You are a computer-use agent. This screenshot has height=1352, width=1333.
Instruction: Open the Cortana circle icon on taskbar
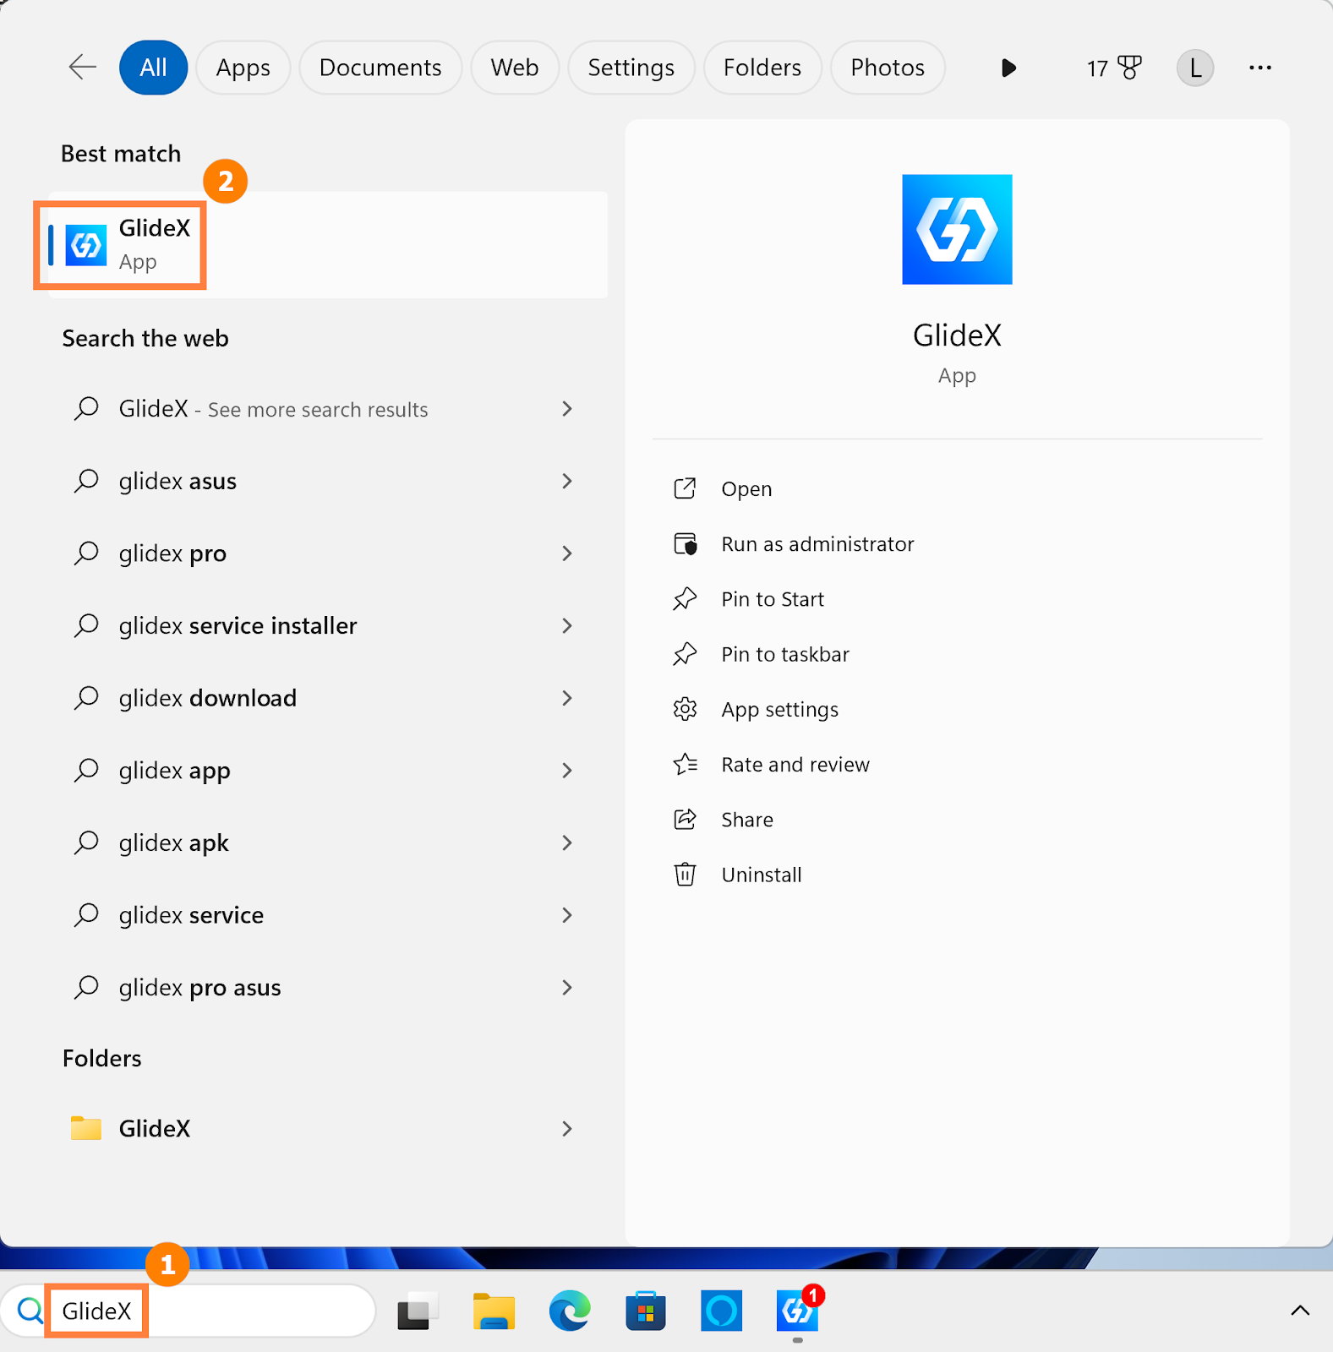tap(722, 1311)
